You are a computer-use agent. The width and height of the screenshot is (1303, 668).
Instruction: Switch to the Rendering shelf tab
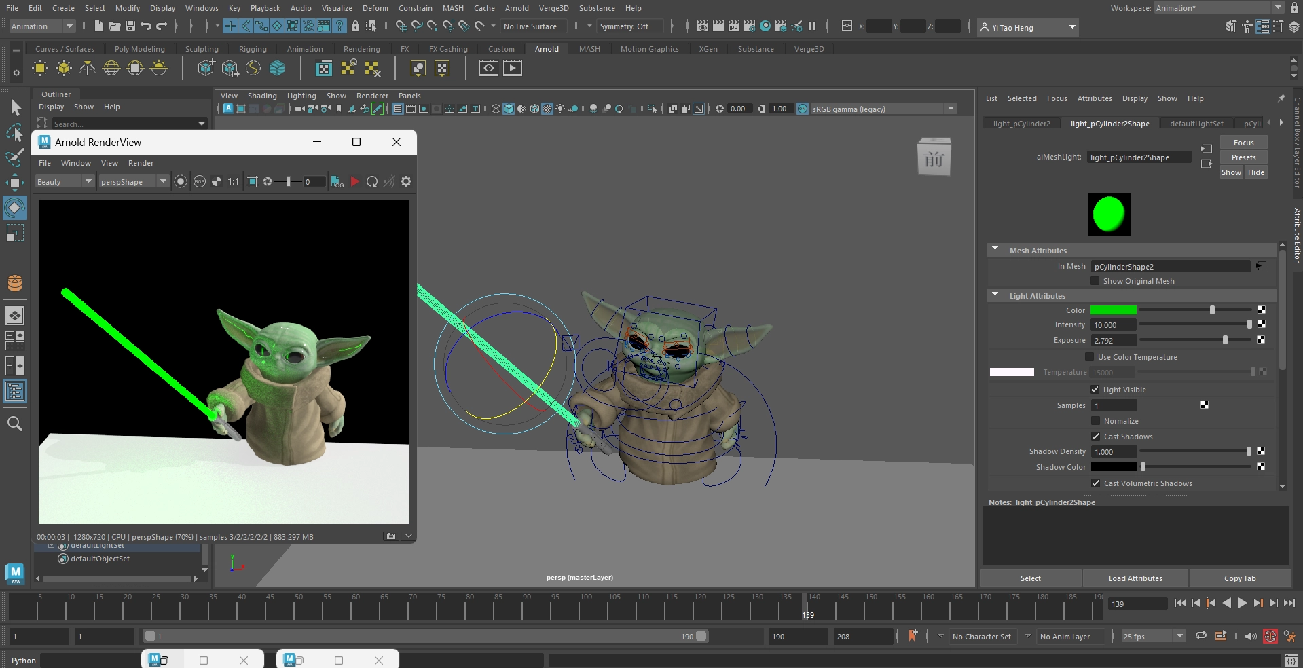point(361,49)
